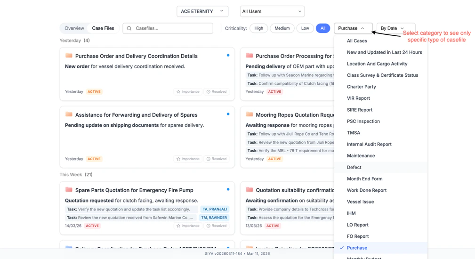Choose Work Done Report category
The width and height of the screenshot is (475, 259).
381,190
